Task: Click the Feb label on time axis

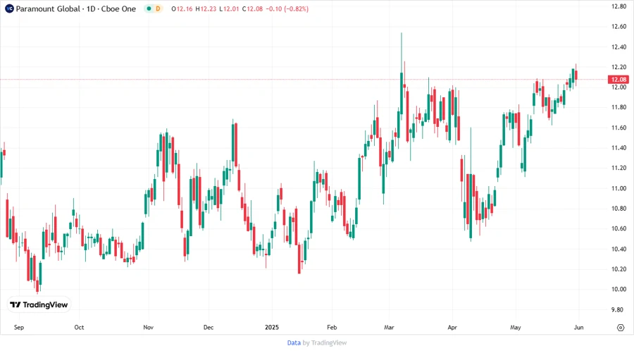Action: 332,327
